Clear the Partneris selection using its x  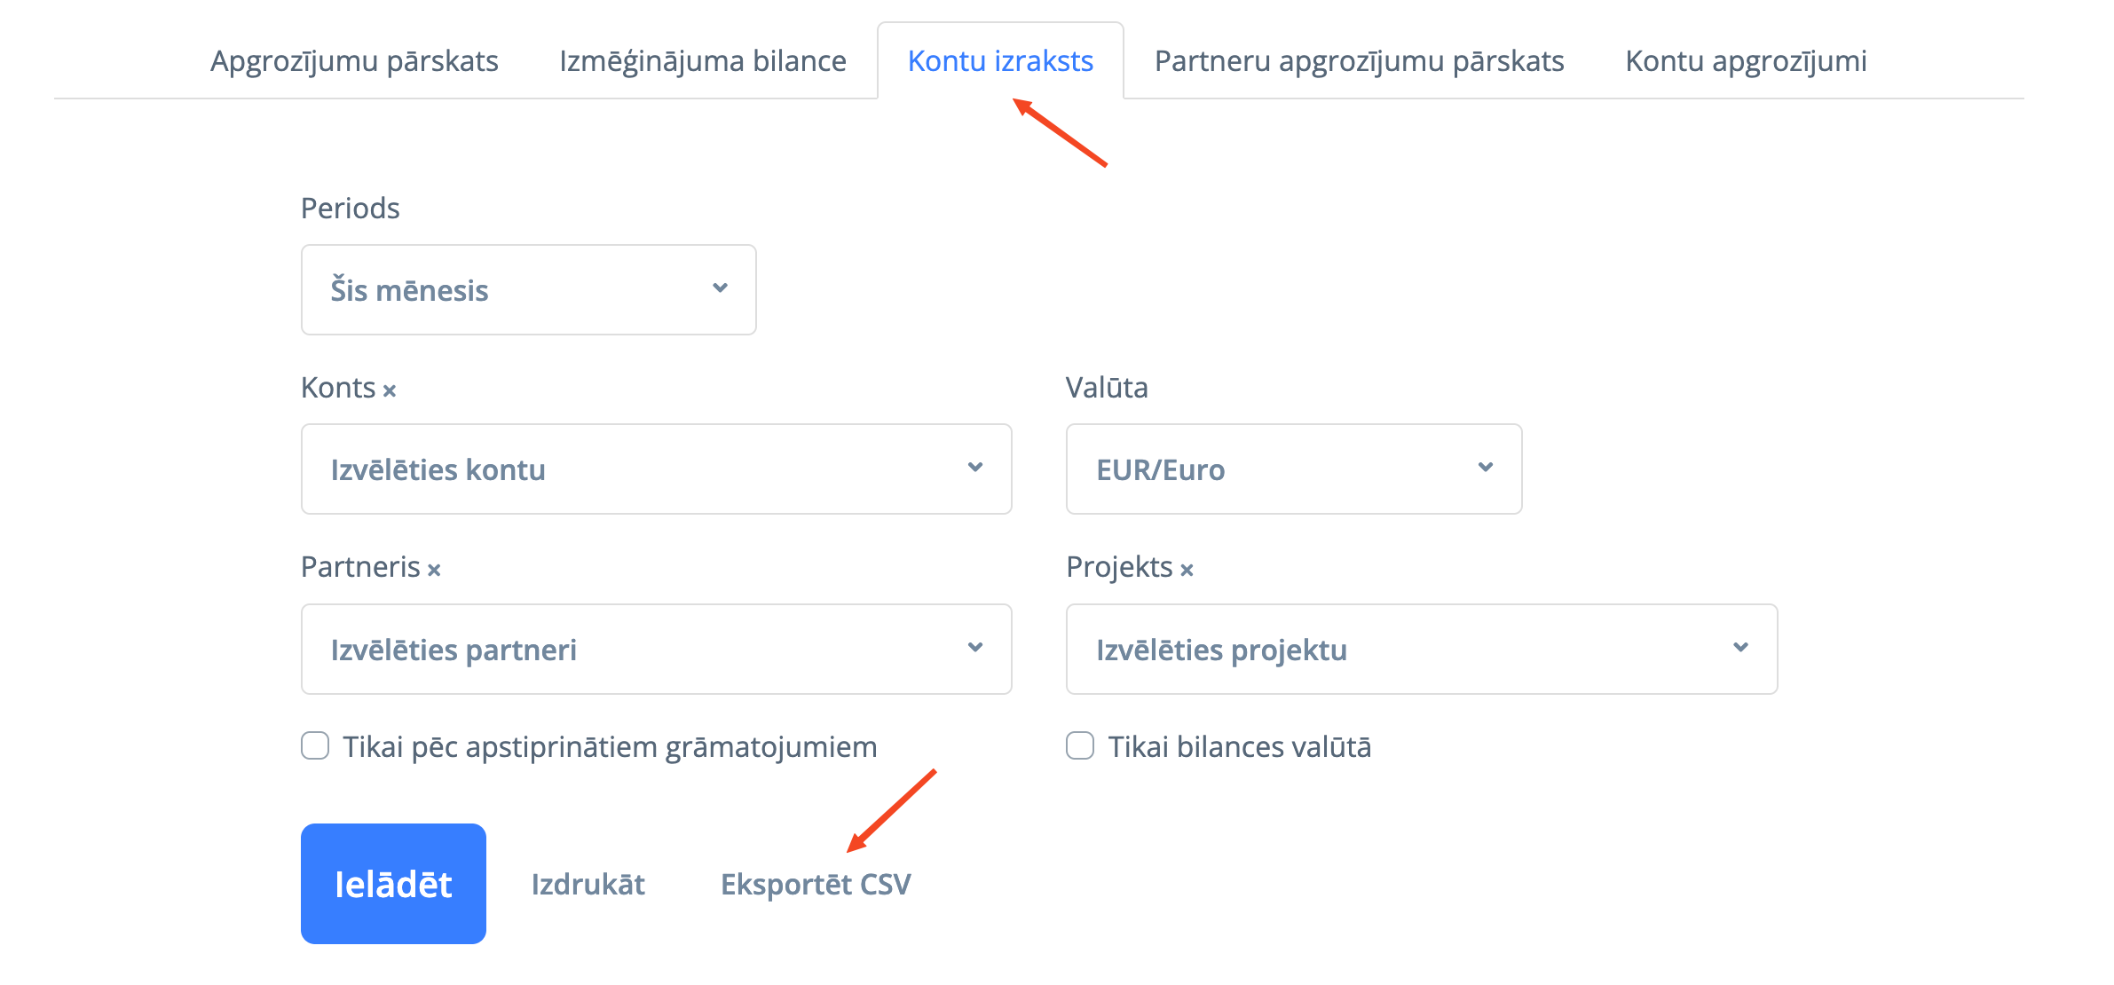pos(434,570)
